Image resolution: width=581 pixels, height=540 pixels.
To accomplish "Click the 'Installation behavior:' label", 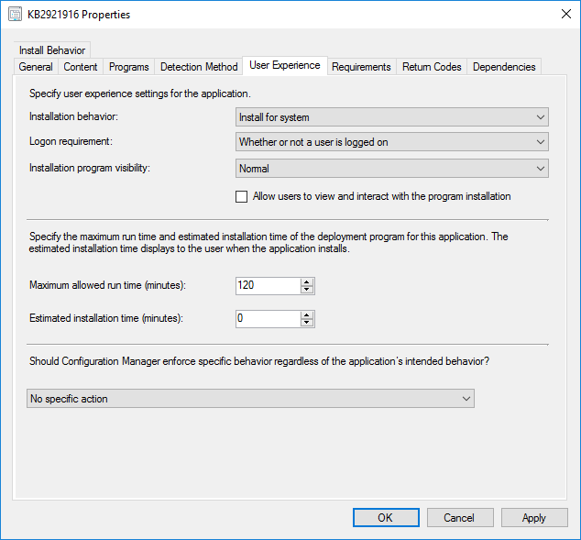I will (x=73, y=116).
